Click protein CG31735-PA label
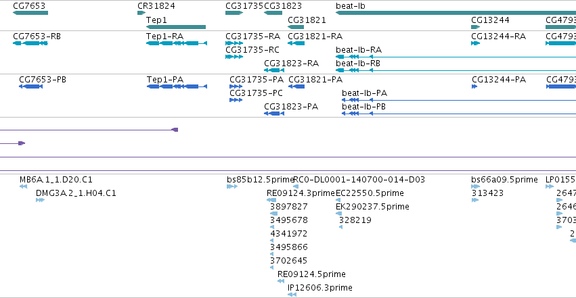The width and height of the screenshot is (576, 298). click(x=257, y=80)
